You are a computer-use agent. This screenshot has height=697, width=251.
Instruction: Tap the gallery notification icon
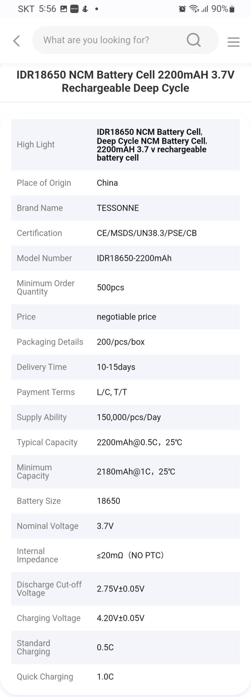click(64, 9)
